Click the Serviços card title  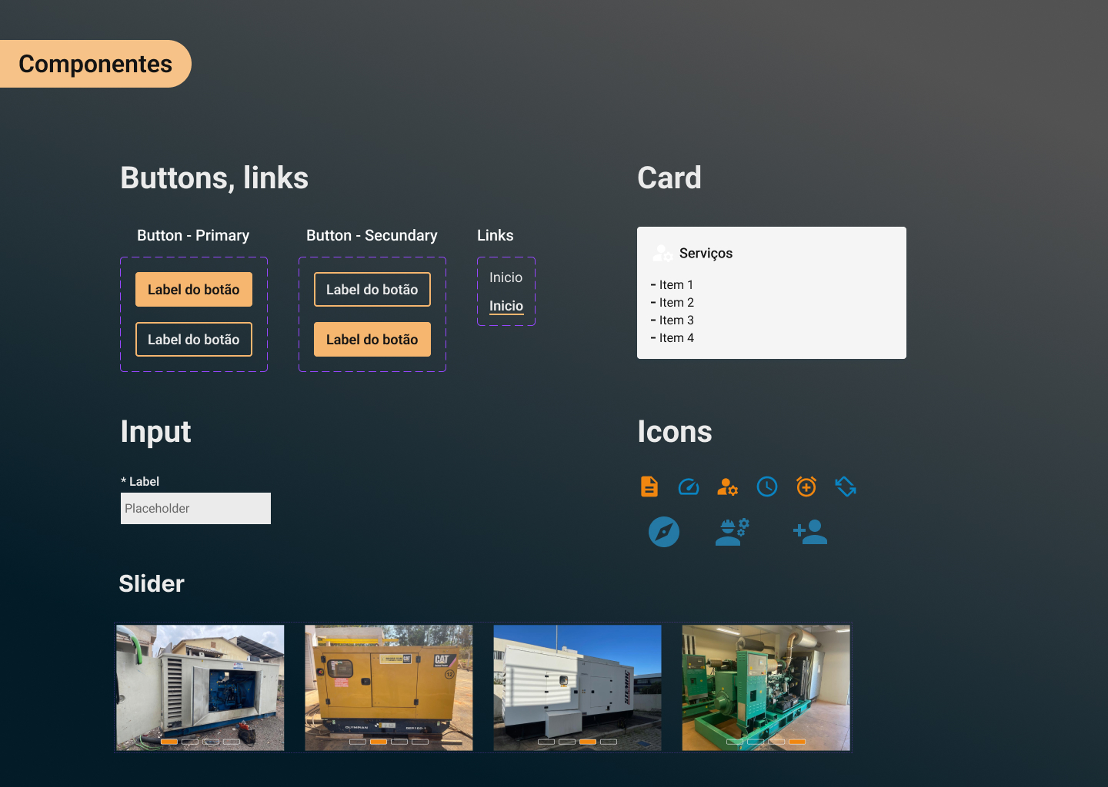(706, 253)
